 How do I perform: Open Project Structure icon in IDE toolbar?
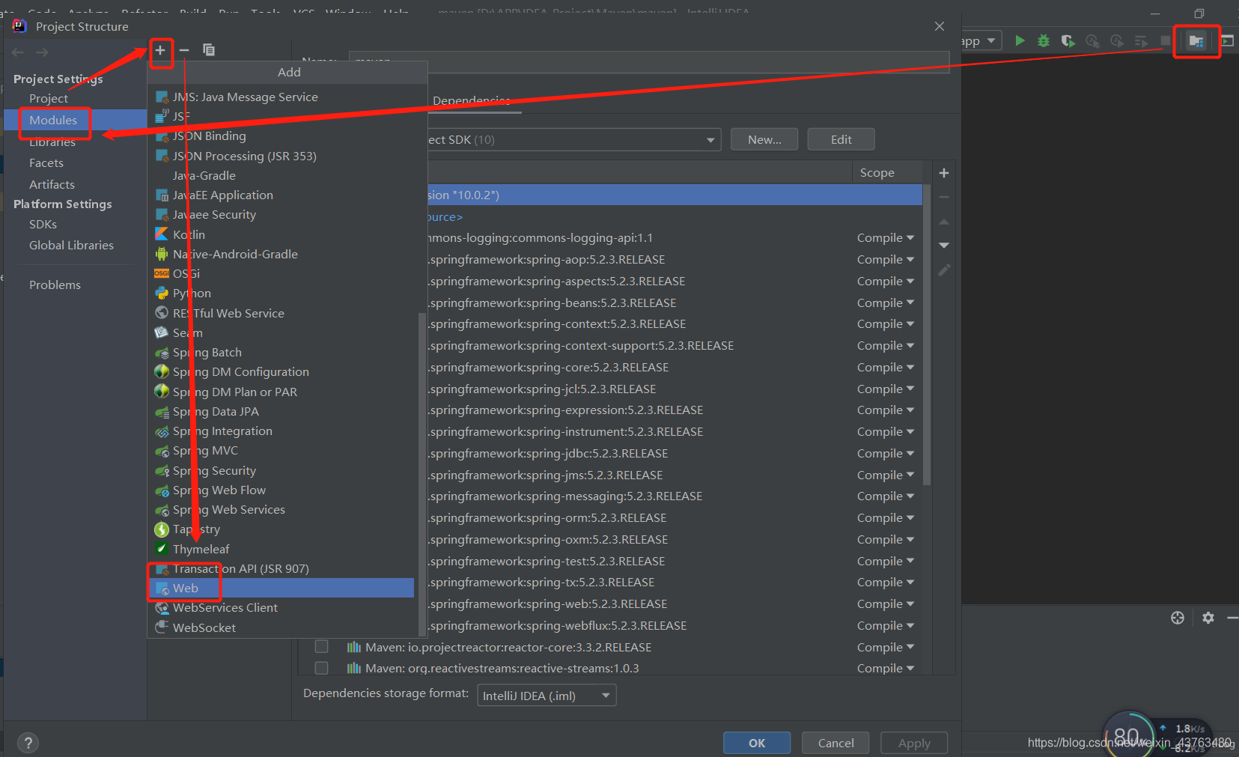[1196, 40]
